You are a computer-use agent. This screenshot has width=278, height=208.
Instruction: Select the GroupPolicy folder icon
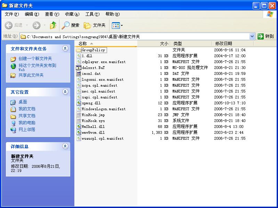tap(79, 50)
